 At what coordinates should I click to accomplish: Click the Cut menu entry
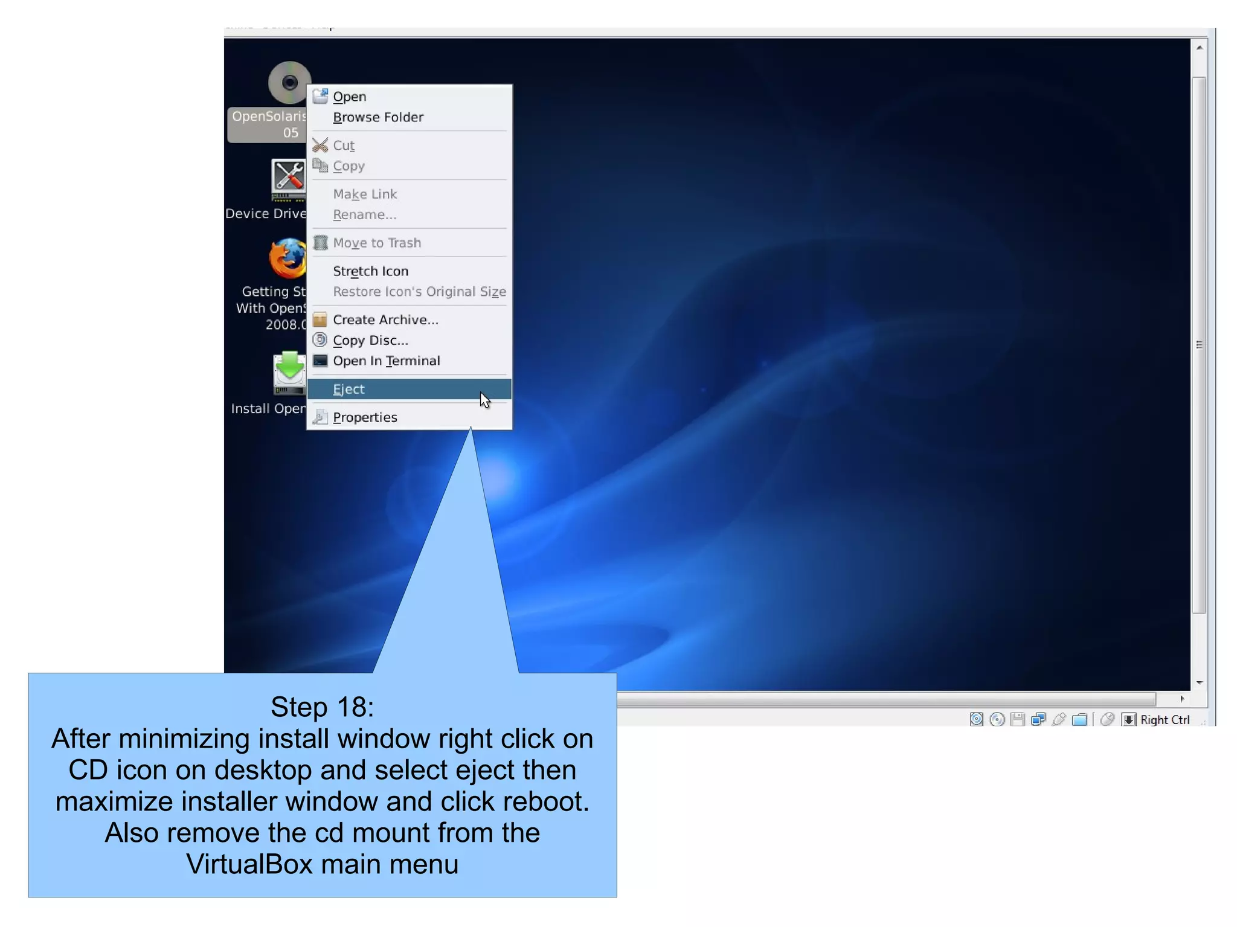pos(410,146)
